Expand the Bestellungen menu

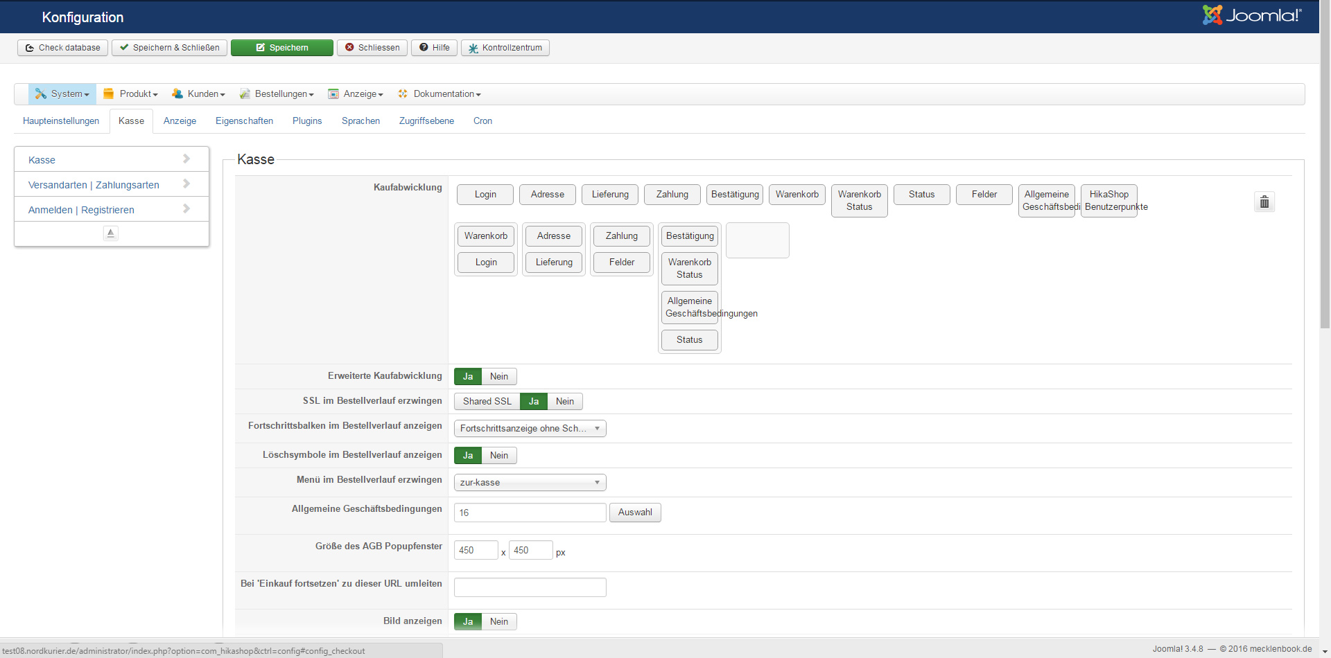coord(277,94)
